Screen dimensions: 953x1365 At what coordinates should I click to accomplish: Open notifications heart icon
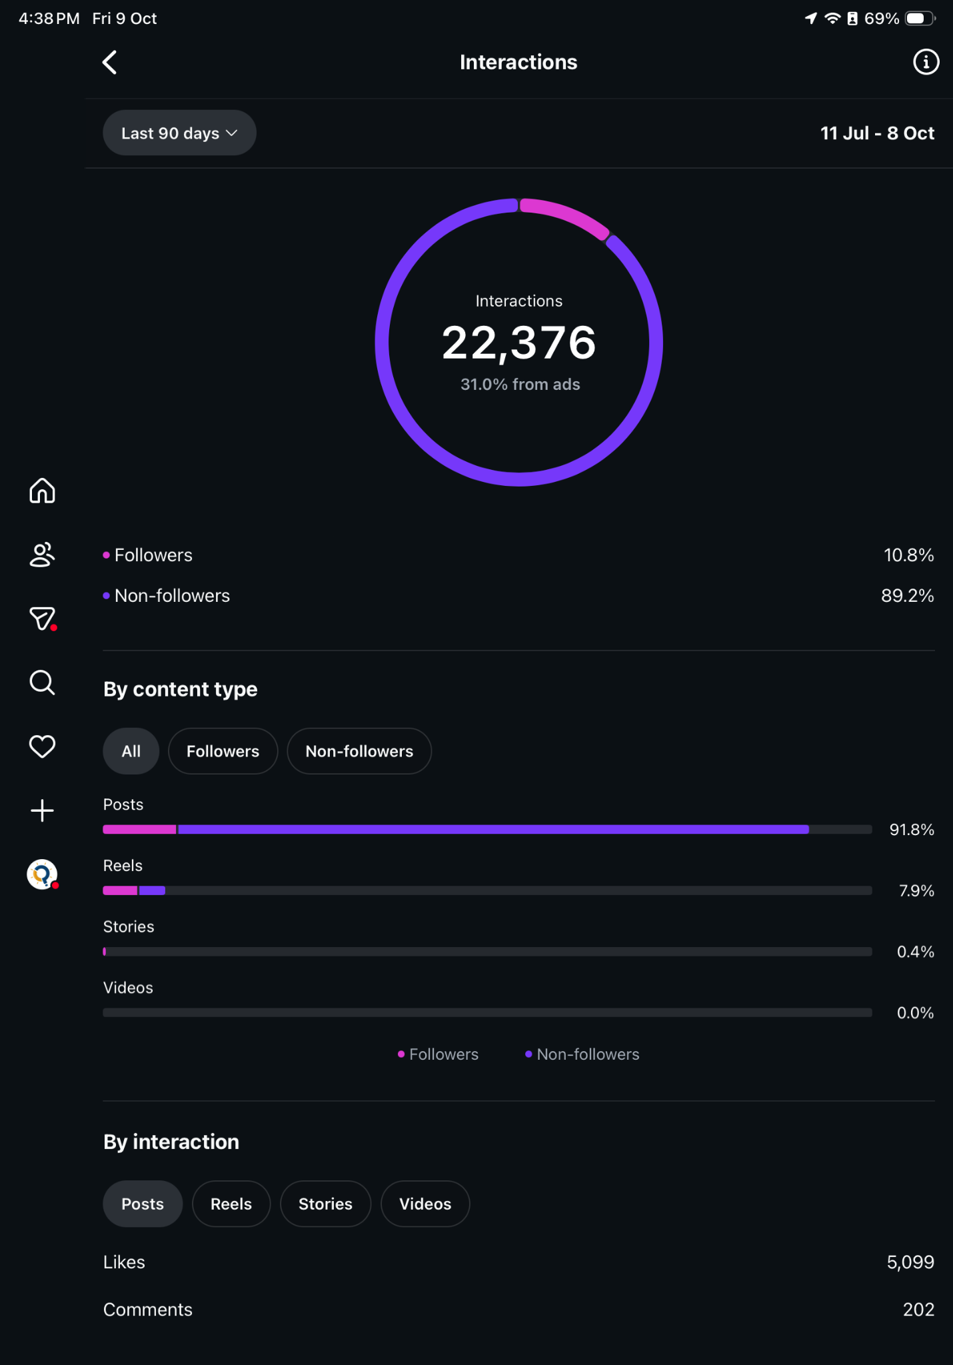coord(42,746)
